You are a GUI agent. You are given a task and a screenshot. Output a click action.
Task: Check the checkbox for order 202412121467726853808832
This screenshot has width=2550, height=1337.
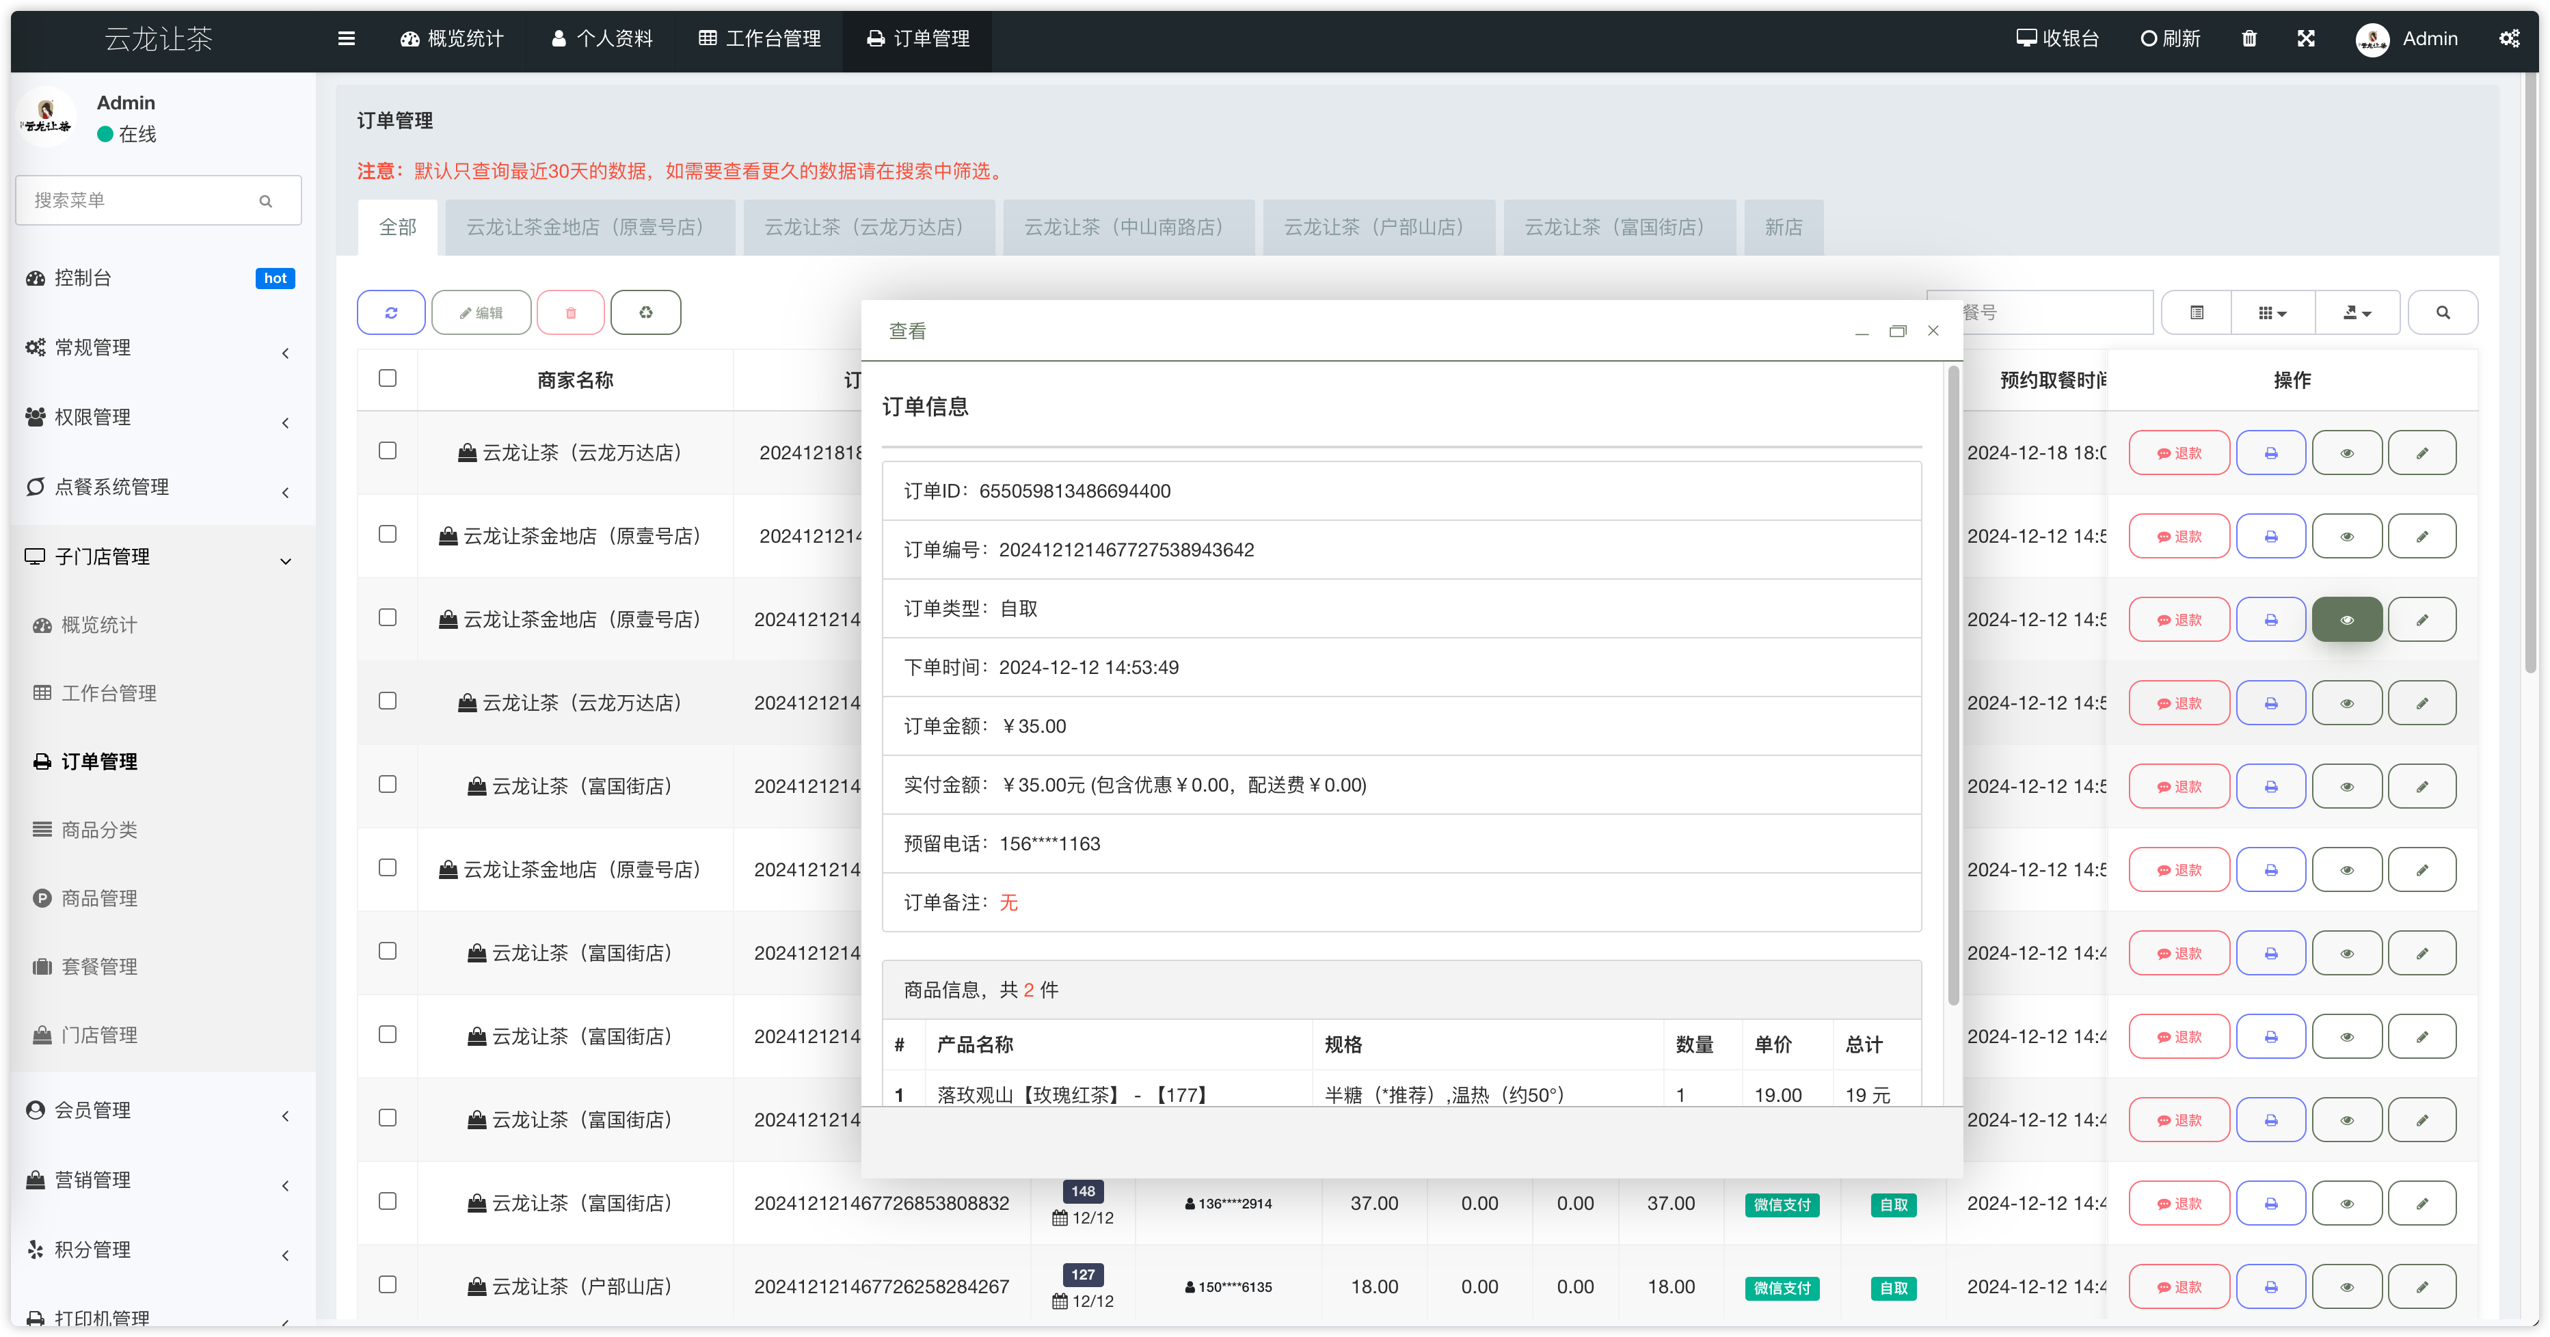coord(387,1202)
